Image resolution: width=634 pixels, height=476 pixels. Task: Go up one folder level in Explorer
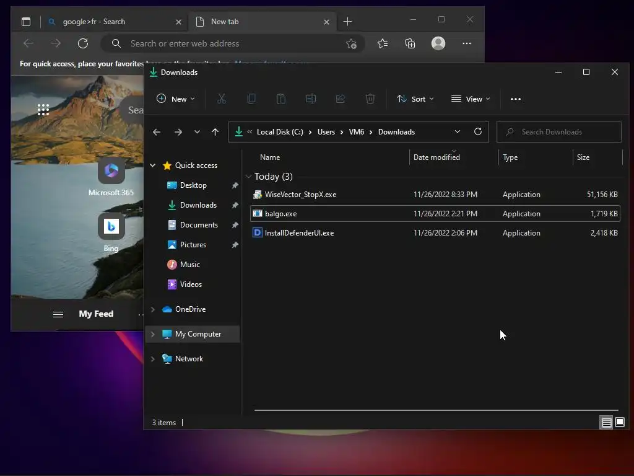215,132
